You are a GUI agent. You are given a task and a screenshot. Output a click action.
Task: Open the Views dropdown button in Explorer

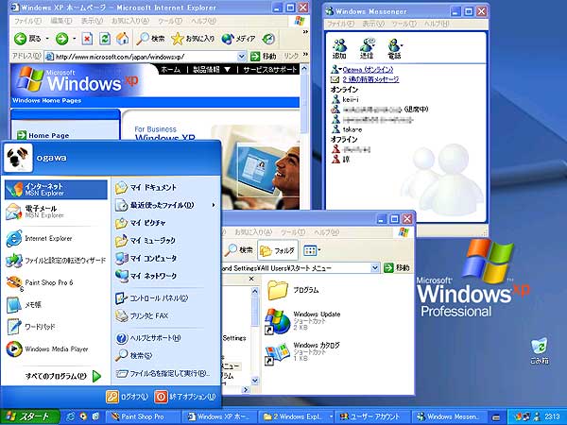point(312,250)
